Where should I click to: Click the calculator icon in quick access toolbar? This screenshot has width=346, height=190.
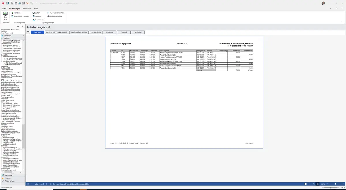(12, 3)
